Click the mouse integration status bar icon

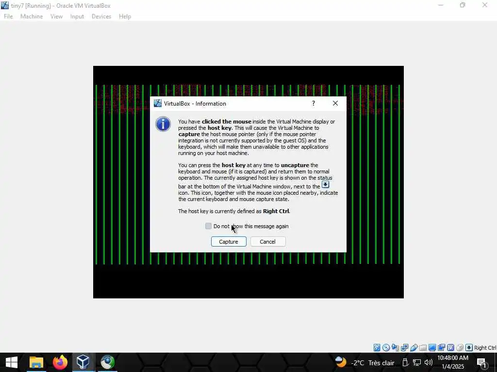(x=460, y=348)
